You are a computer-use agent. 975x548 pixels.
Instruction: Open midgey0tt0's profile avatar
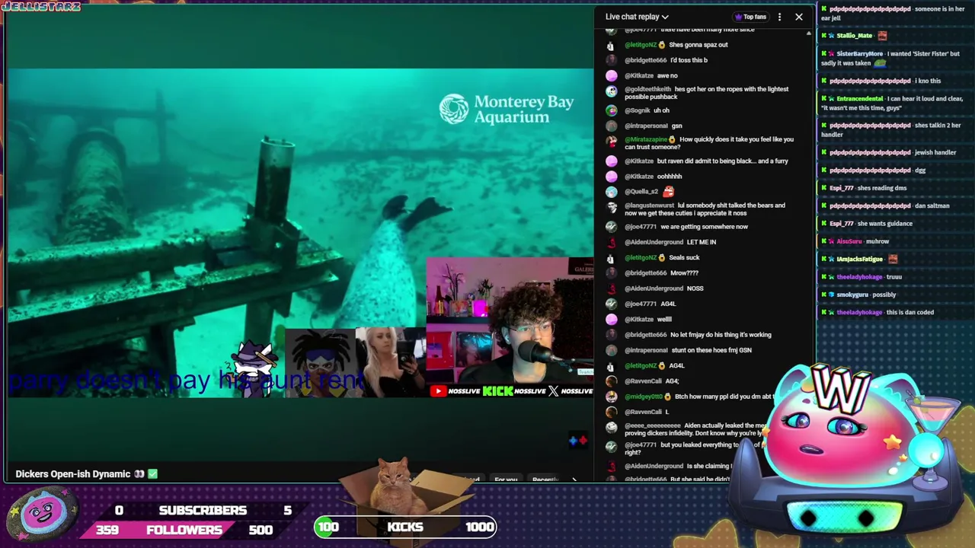pyautogui.click(x=611, y=397)
